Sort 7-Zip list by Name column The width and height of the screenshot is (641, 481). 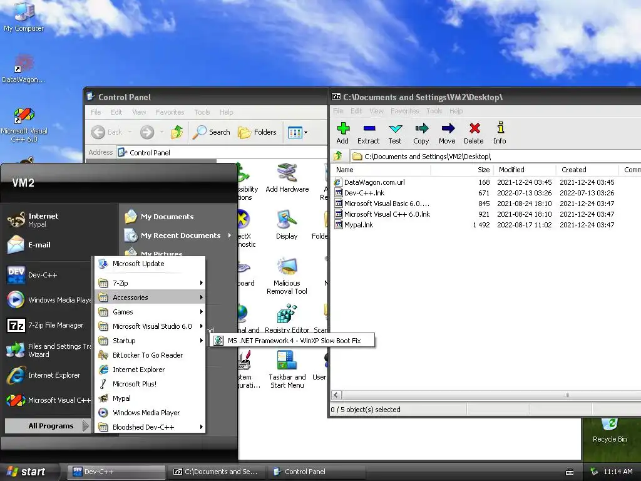(x=381, y=170)
